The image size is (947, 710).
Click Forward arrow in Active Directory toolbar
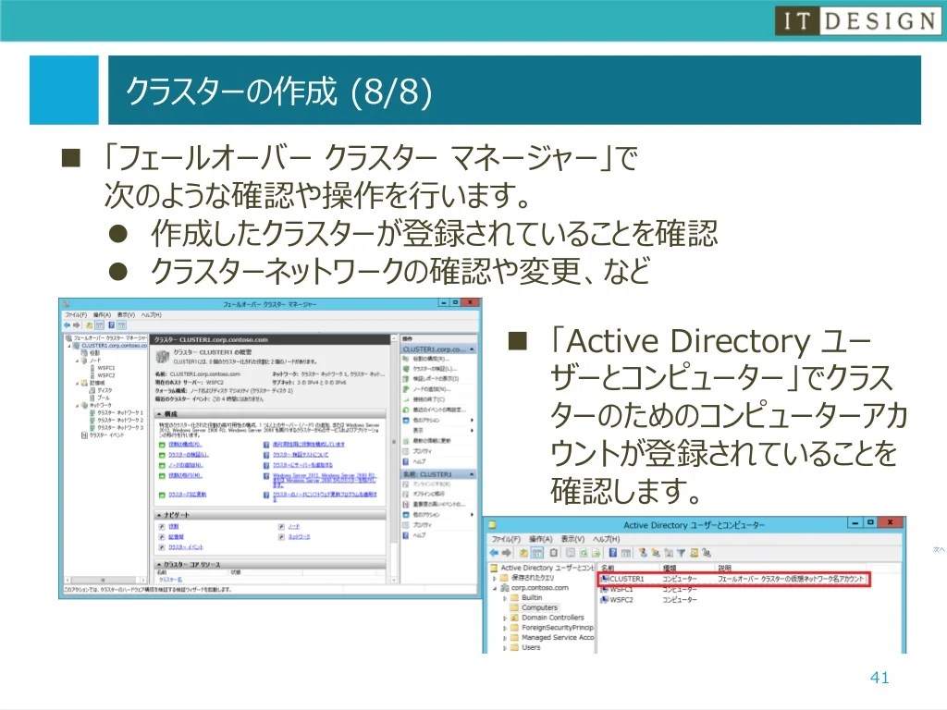[x=506, y=553]
